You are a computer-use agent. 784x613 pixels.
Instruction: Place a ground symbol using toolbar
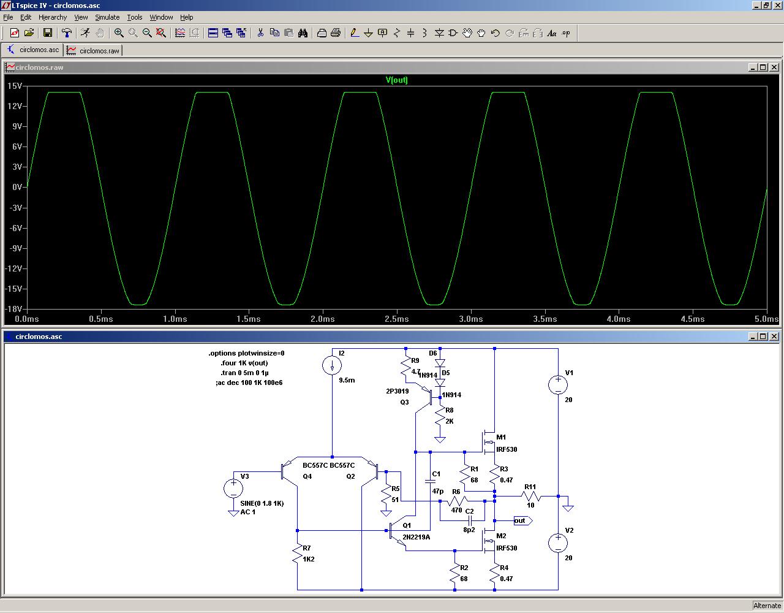[368, 33]
